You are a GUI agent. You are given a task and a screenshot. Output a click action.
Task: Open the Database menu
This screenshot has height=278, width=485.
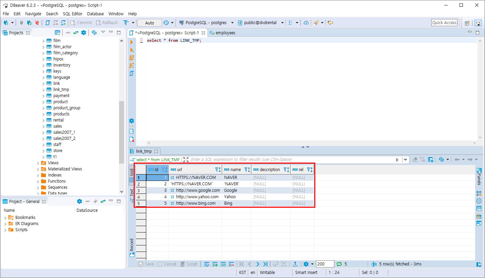(96, 14)
